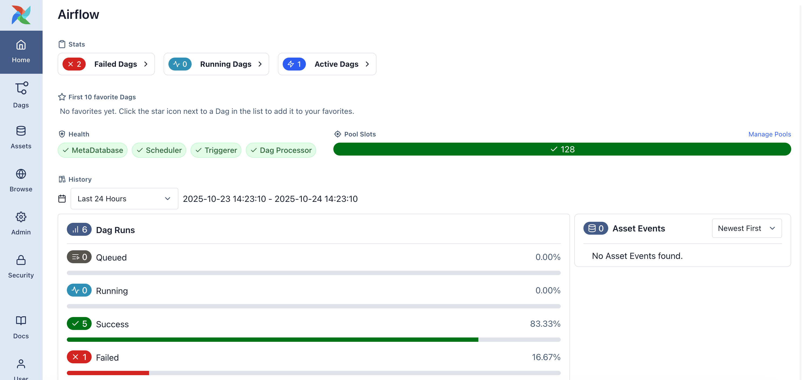802x380 pixels.
Task: Click the red Failed runs badge
Action: [79, 357]
